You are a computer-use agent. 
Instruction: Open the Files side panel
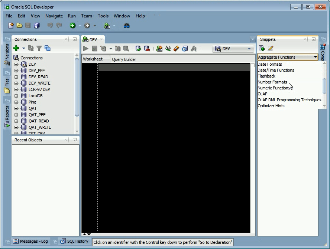tap(7, 86)
